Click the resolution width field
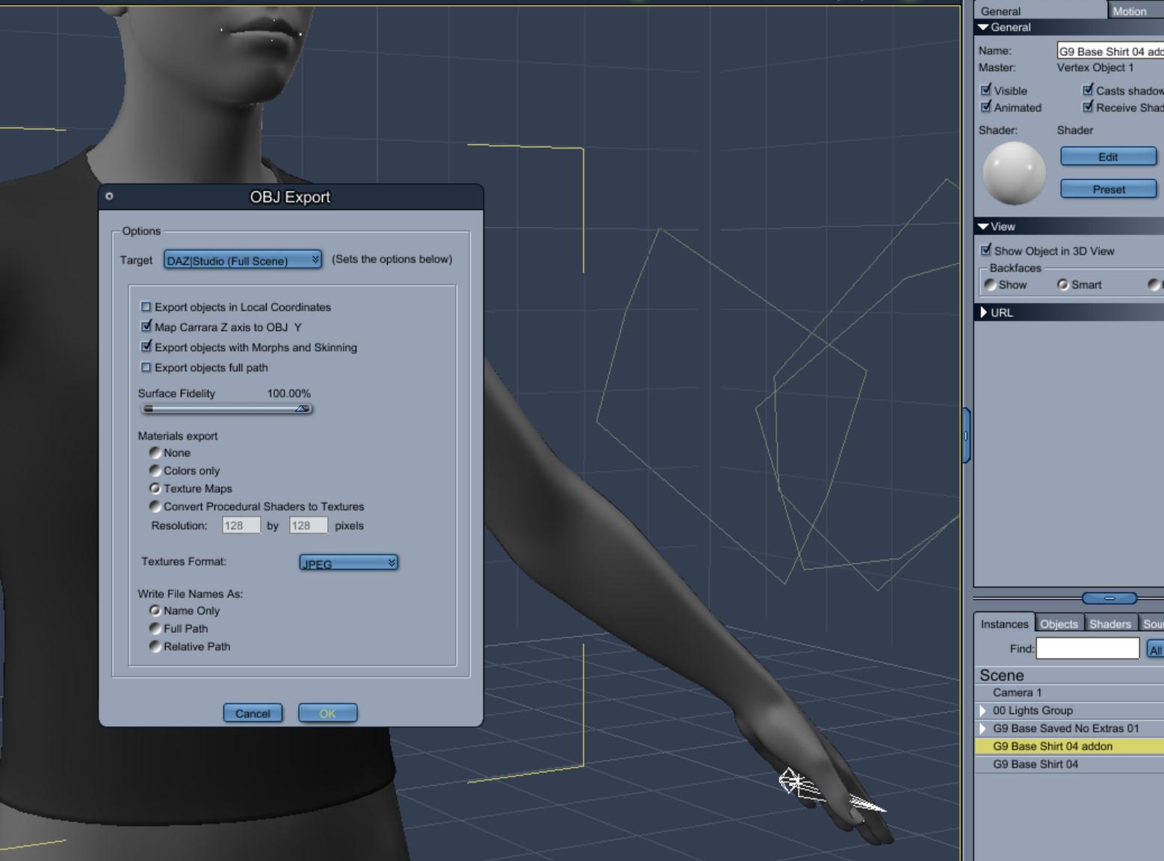 coord(241,526)
